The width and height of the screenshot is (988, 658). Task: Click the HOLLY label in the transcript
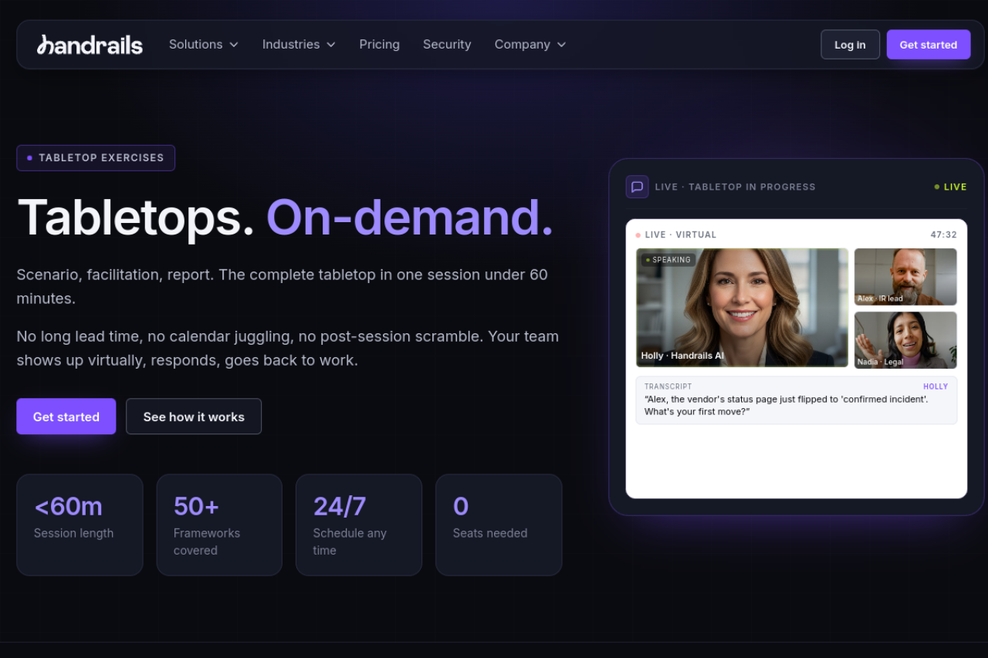coord(936,386)
